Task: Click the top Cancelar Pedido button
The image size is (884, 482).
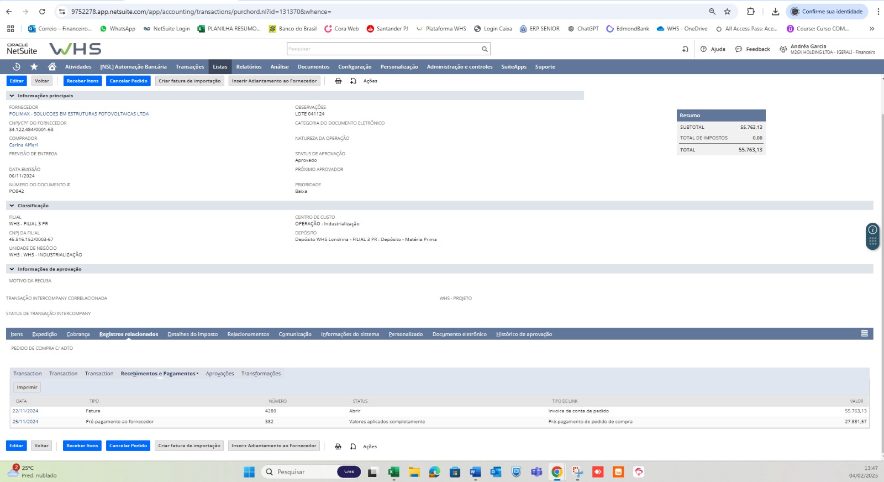Action: tap(128, 81)
